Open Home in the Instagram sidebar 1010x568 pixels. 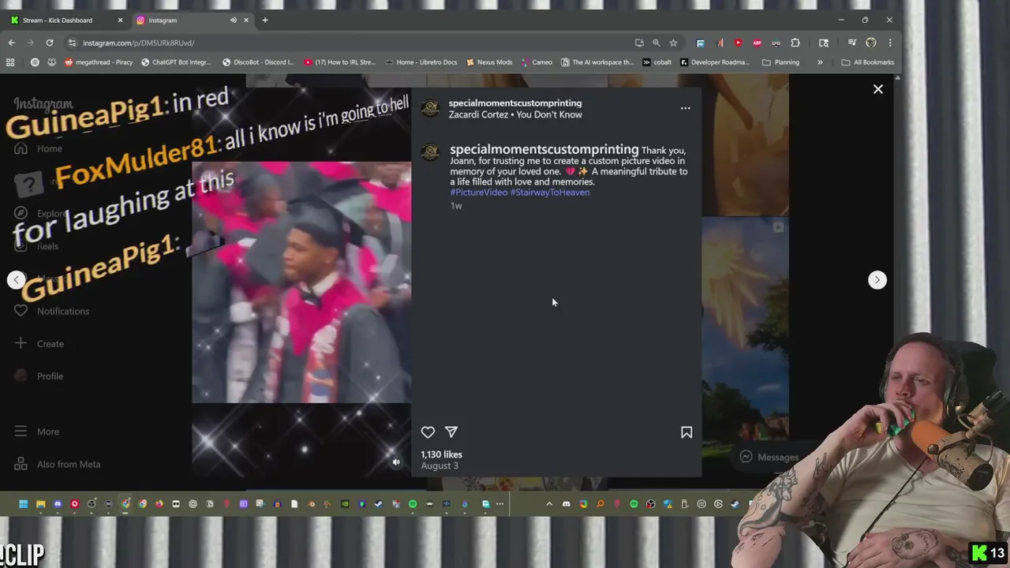pyautogui.click(x=38, y=148)
